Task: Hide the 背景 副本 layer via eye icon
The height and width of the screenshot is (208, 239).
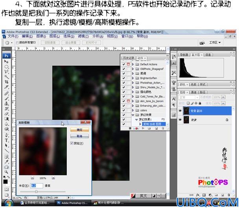Action: [180, 111]
